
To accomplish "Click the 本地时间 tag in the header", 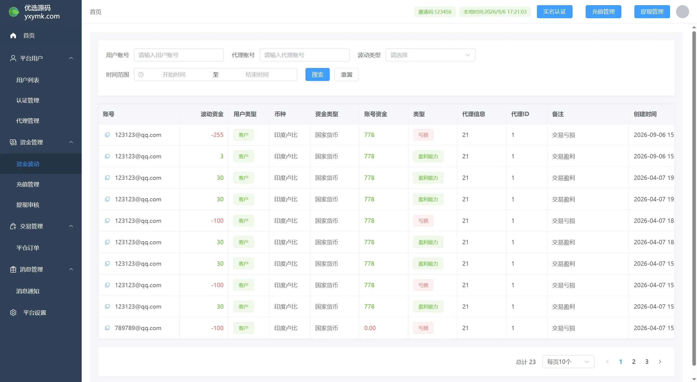I will pos(495,12).
